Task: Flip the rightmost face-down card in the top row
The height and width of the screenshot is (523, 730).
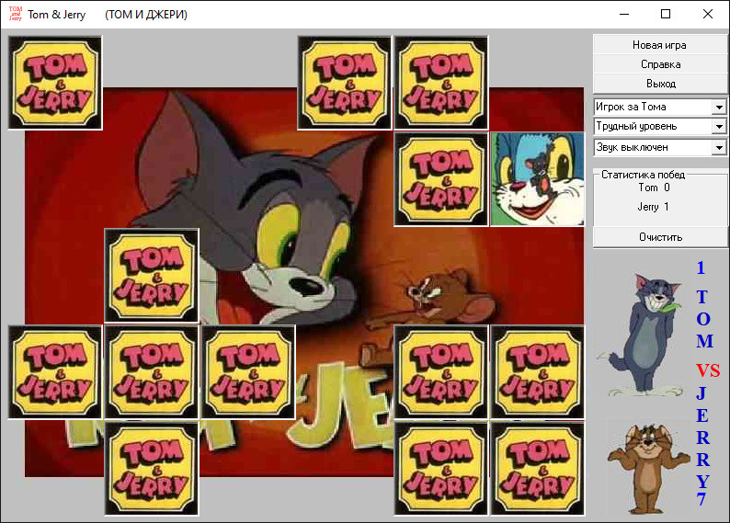Action: (441, 83)
